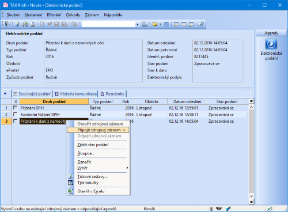Sort by the Druh podání column header
Image resolution: width=288 pixels, height=212 pixels.
(x=54, y=101)
